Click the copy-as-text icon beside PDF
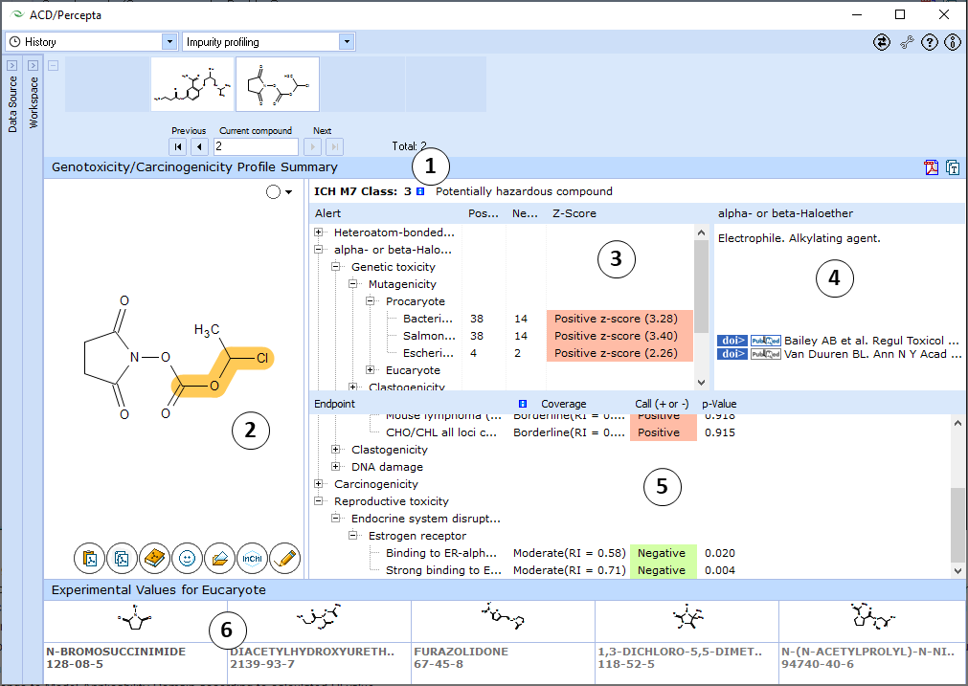 (x=953, y=168)
